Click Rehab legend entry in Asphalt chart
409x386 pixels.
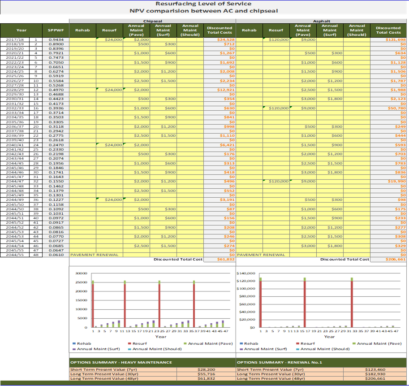click(x=249, y=344)
